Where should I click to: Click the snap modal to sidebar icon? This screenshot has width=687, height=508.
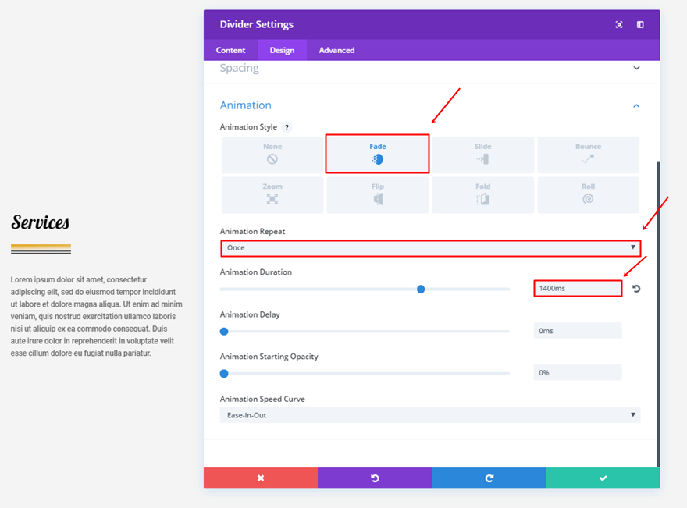tap(640, 25)
